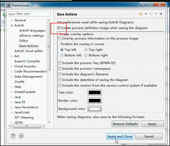Image resolution: width=170 pixels, height=146 pixels.
Task: Expand the JavaScript tree node
Action: click(x=12, y=112)
